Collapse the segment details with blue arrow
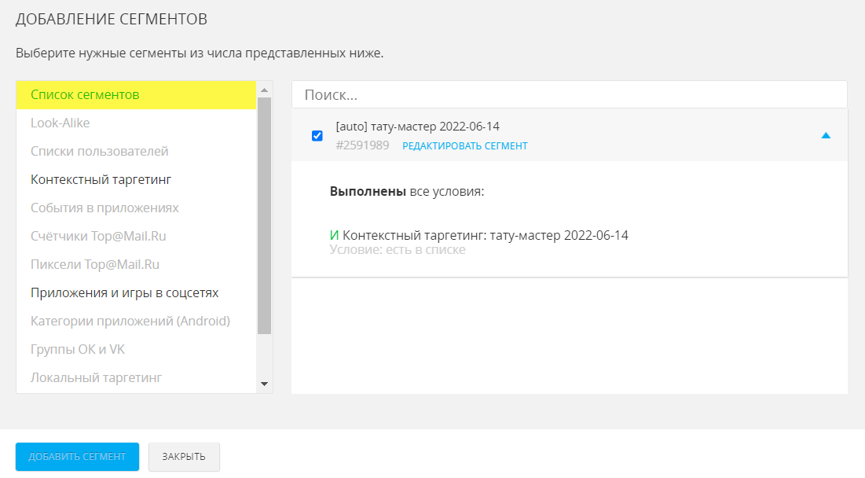Screen dimensions: 865x478 [825, 136]
